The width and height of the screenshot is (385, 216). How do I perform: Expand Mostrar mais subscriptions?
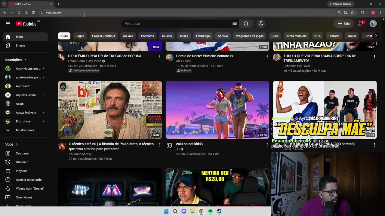25,130
